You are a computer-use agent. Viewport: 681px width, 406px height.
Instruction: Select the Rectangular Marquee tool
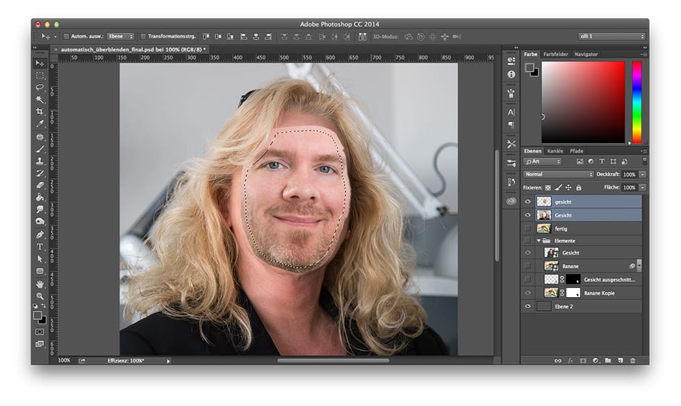tap(40, 76)
